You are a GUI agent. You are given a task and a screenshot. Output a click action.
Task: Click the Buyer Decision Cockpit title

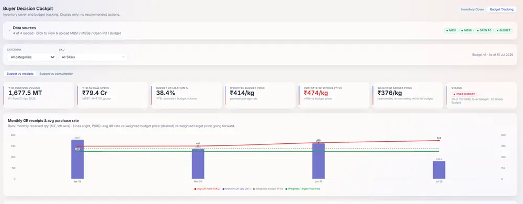pyautogui.click(x=28, y=8)
